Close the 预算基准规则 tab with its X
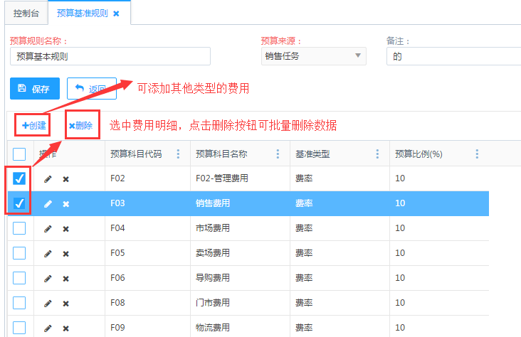521x337 pixels. [x=116, y=14]
